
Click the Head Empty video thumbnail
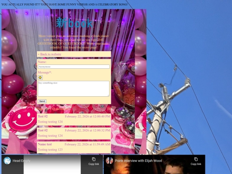click(x=52, y=165)
